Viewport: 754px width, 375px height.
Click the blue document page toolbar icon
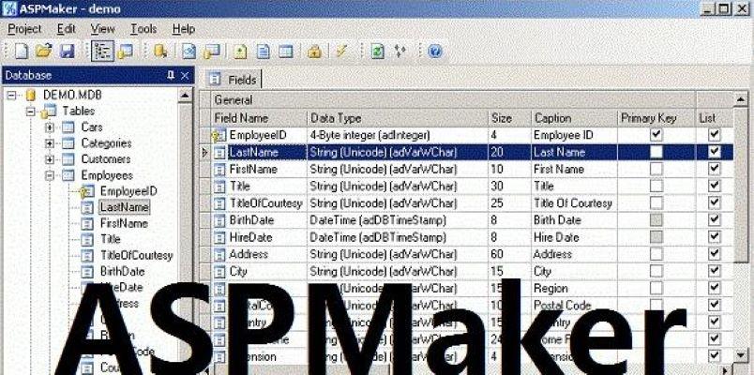(263, 51)
